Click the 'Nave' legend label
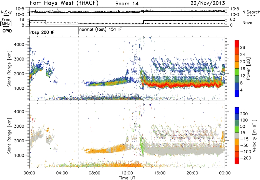 [247, 23]
